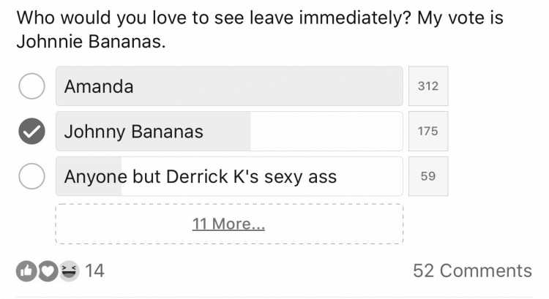The image size is (549, 299).
Task: Open the 52 Comments thread
Action: (x=472, y=270)
